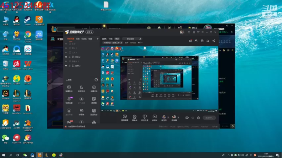Screen dimensions: 282x158
Task: Open the share icon in streaming app
Action: [214, 41]
